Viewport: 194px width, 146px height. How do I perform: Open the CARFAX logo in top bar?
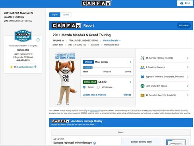pos(96,3)
